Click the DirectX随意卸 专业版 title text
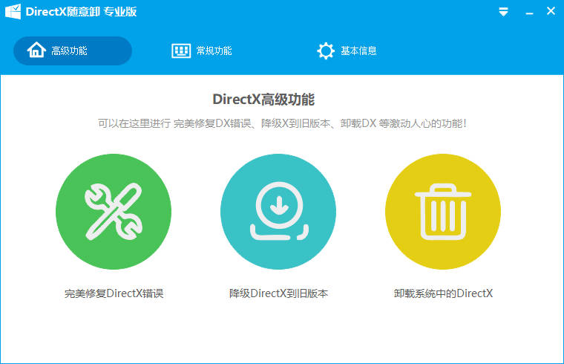 tap(82, 12)
